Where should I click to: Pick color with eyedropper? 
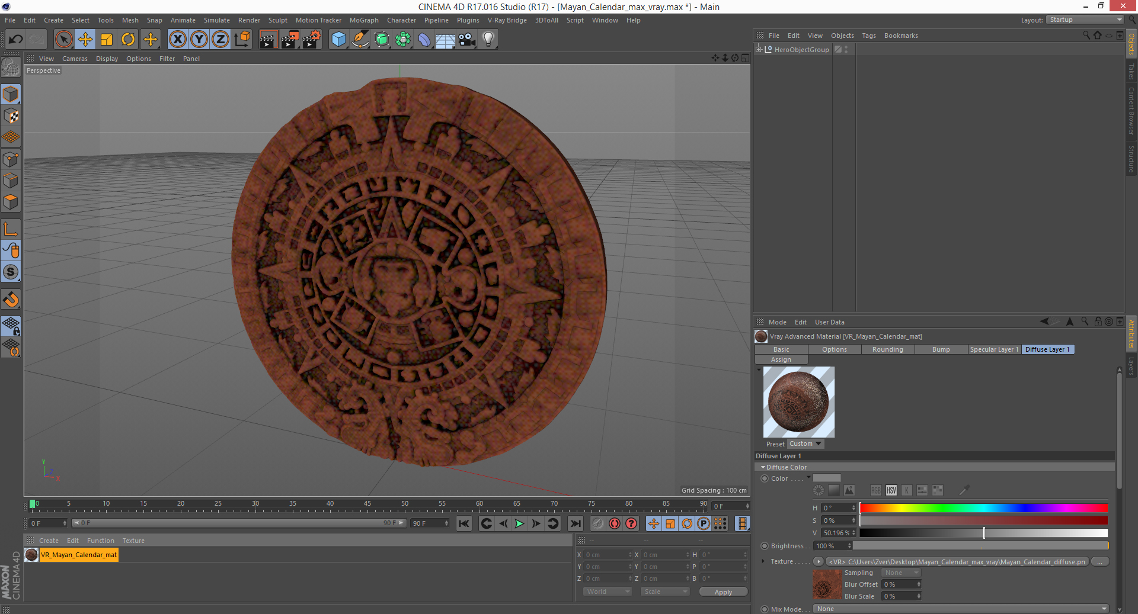[964, 490]
